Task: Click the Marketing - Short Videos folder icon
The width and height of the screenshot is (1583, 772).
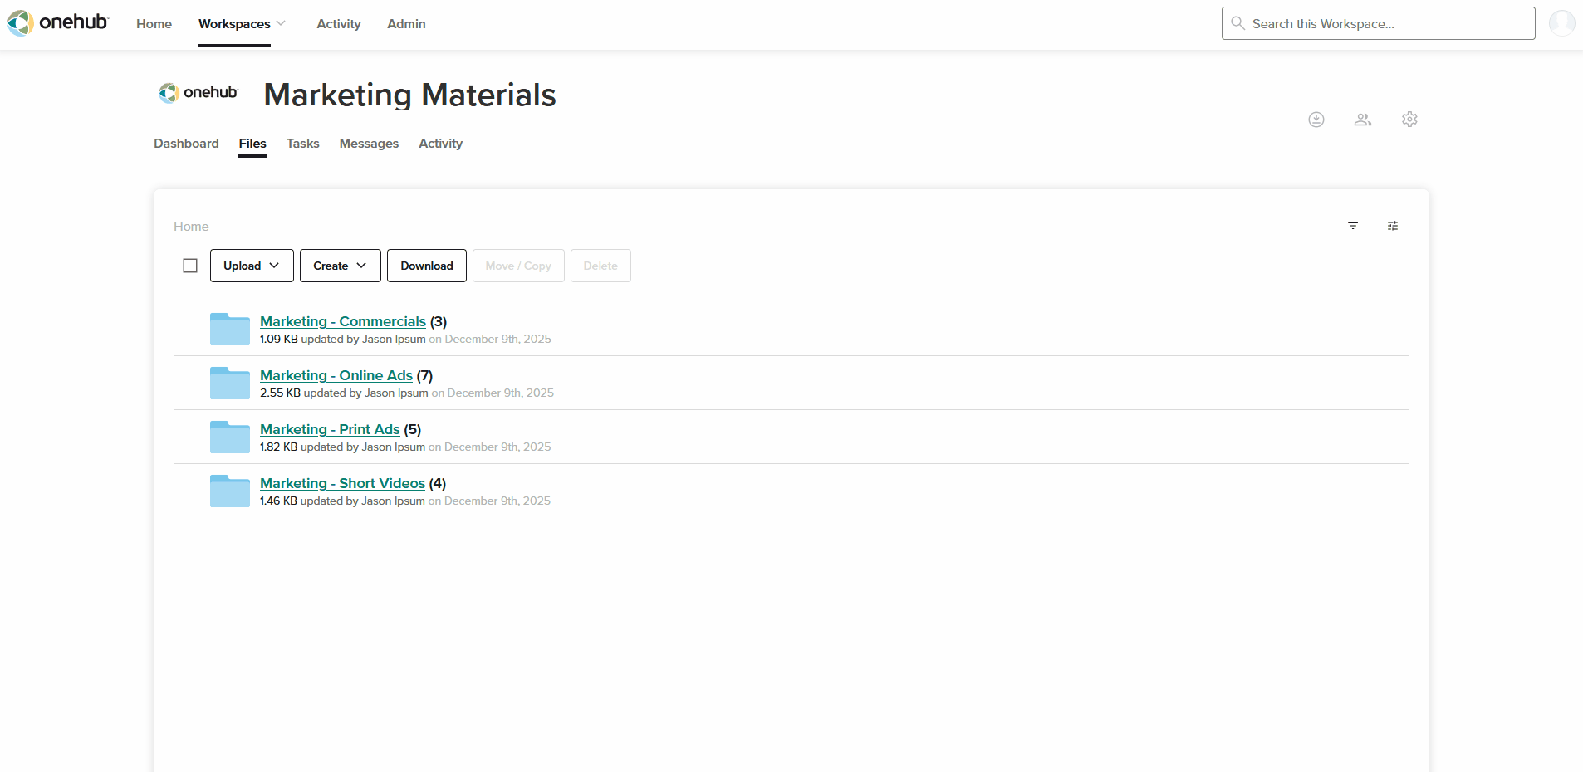Action: 230,491
